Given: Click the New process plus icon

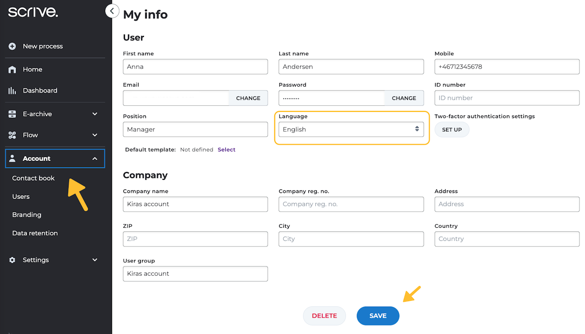Looking at the screenshot, I should 12,46.
